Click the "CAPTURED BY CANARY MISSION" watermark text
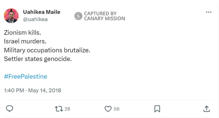Screen dimensions: 219x118 click(104, 16)
